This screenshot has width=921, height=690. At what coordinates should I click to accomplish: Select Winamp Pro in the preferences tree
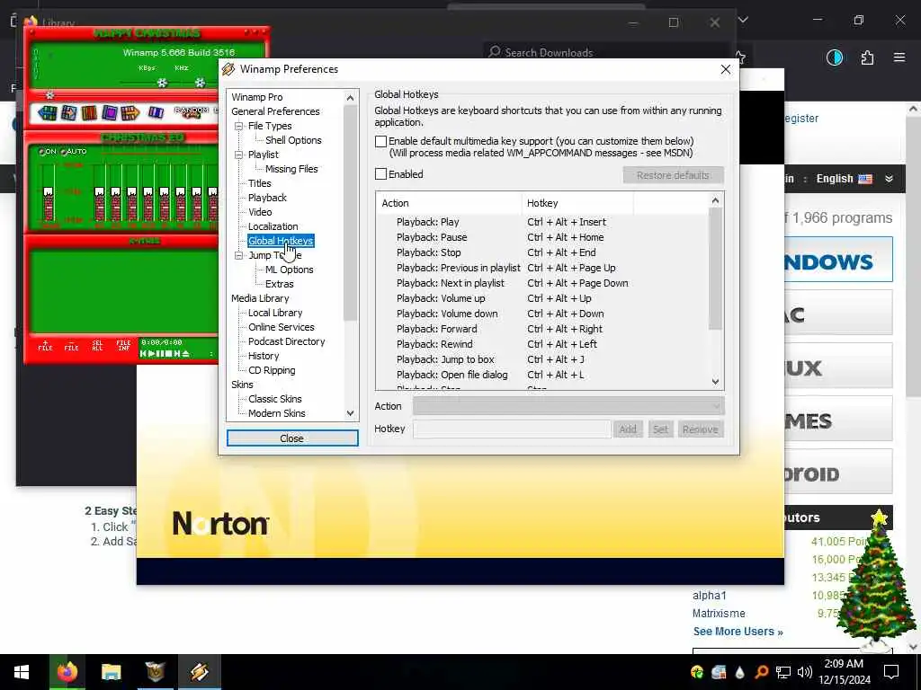point(256,97)
